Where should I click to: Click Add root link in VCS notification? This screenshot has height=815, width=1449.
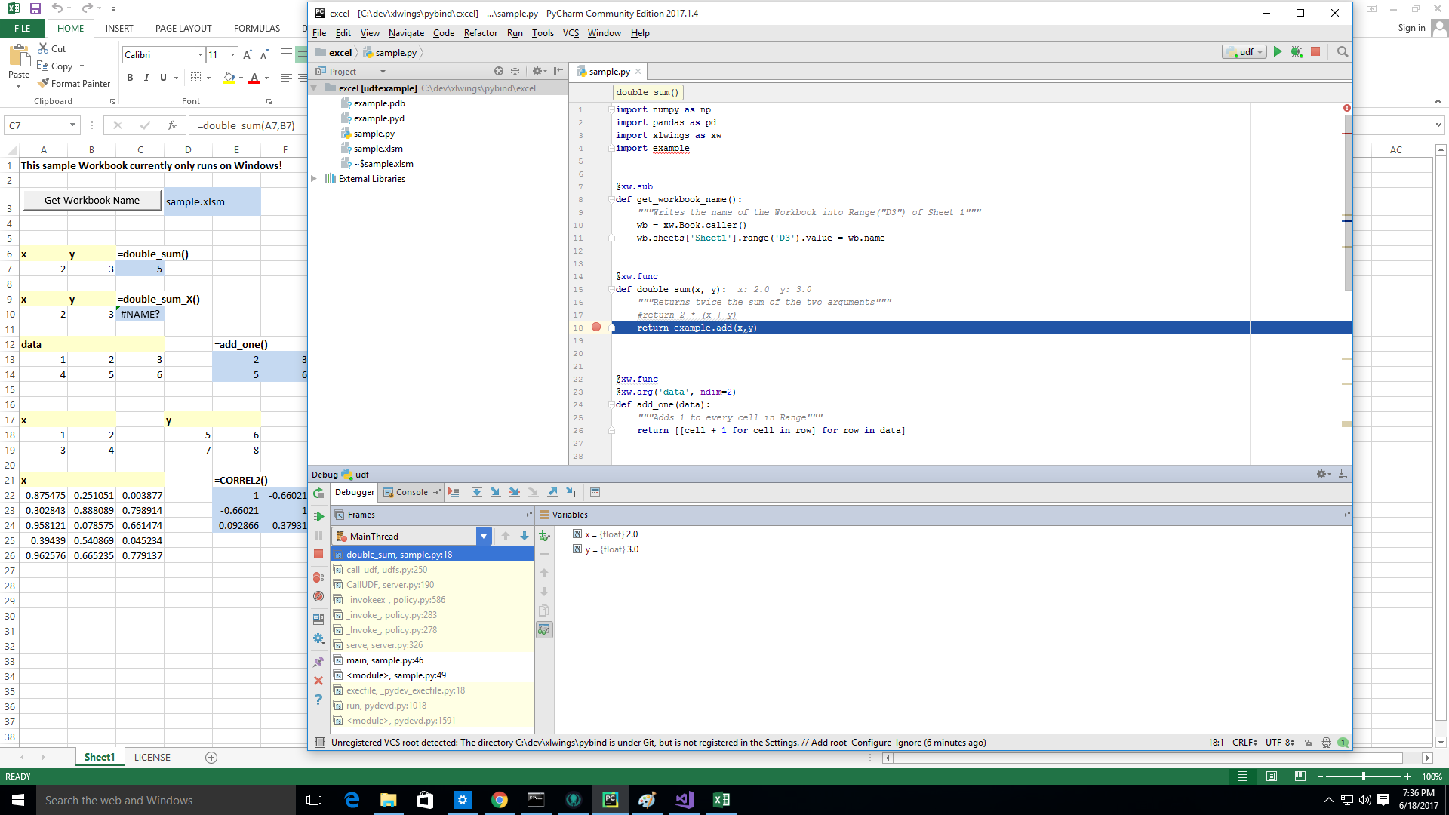pos(829,743)
